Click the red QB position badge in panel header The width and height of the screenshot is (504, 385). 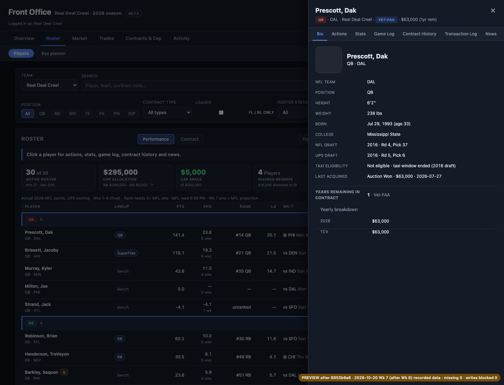[x=321, y=20]
